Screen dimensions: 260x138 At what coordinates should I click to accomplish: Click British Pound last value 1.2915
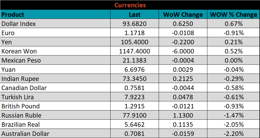135,106
